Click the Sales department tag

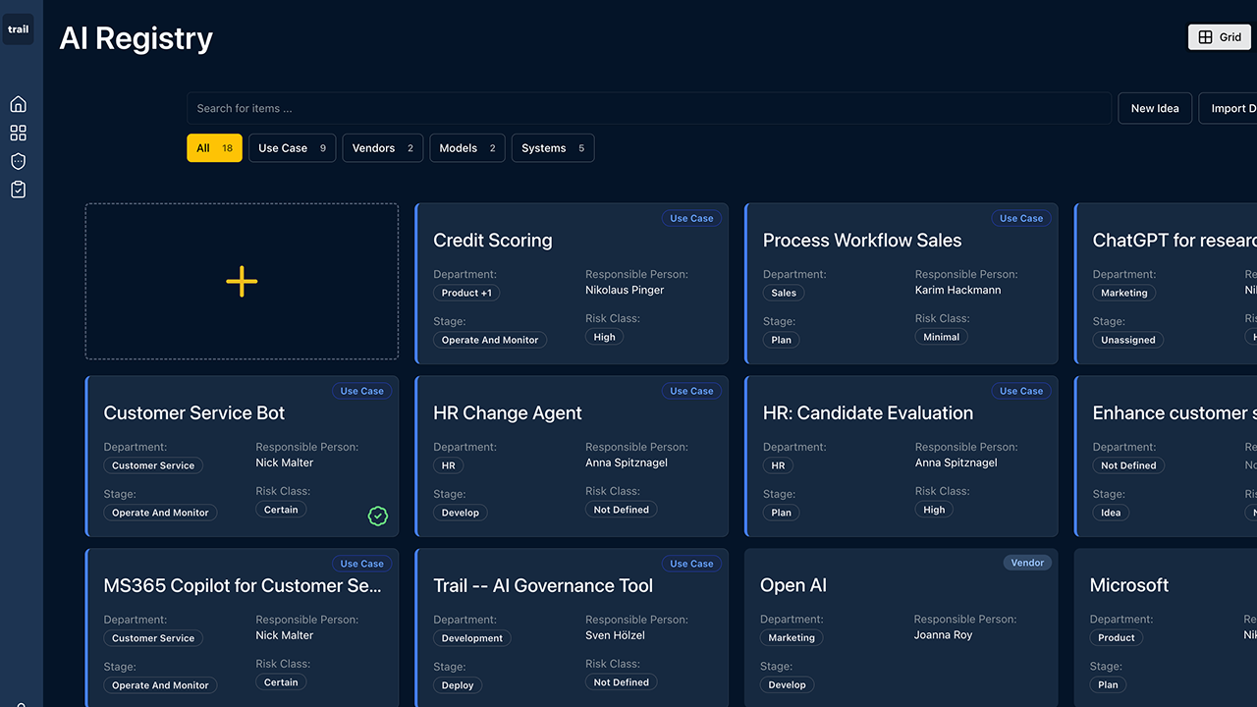(784, 293)
